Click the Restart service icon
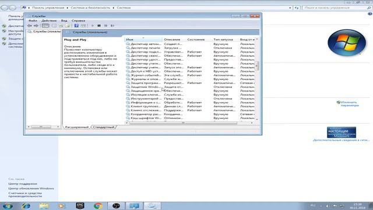 pyautogui.click(x=112, y=26)
